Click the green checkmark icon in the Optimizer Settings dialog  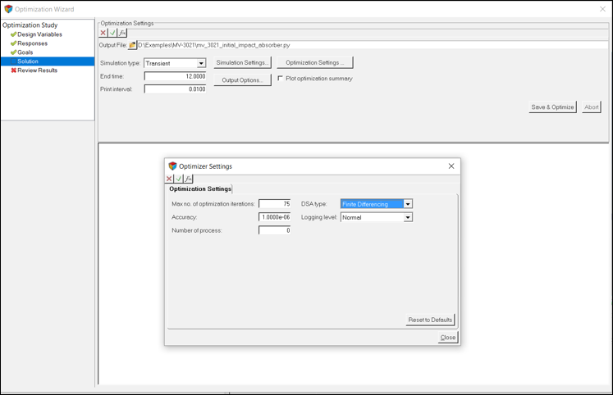(179, 179)
